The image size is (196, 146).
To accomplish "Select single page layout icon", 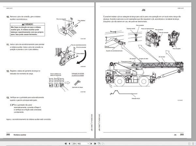I will tap(189, 144).
